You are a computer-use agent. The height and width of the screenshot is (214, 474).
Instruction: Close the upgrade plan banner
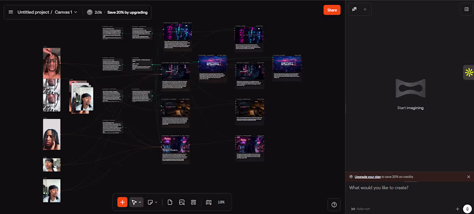[468, 177]
